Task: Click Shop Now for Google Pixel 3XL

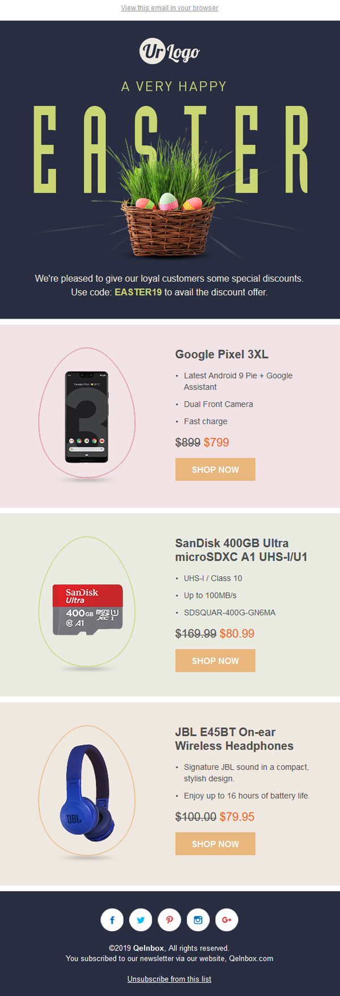Action: [215, 470]
